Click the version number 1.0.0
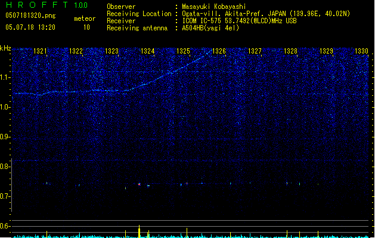 (80, 5)
